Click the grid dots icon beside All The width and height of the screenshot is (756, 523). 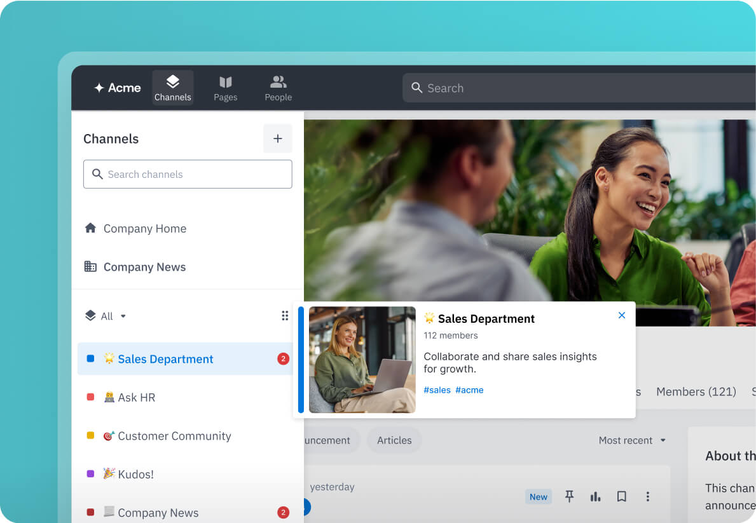pos(285,316)
